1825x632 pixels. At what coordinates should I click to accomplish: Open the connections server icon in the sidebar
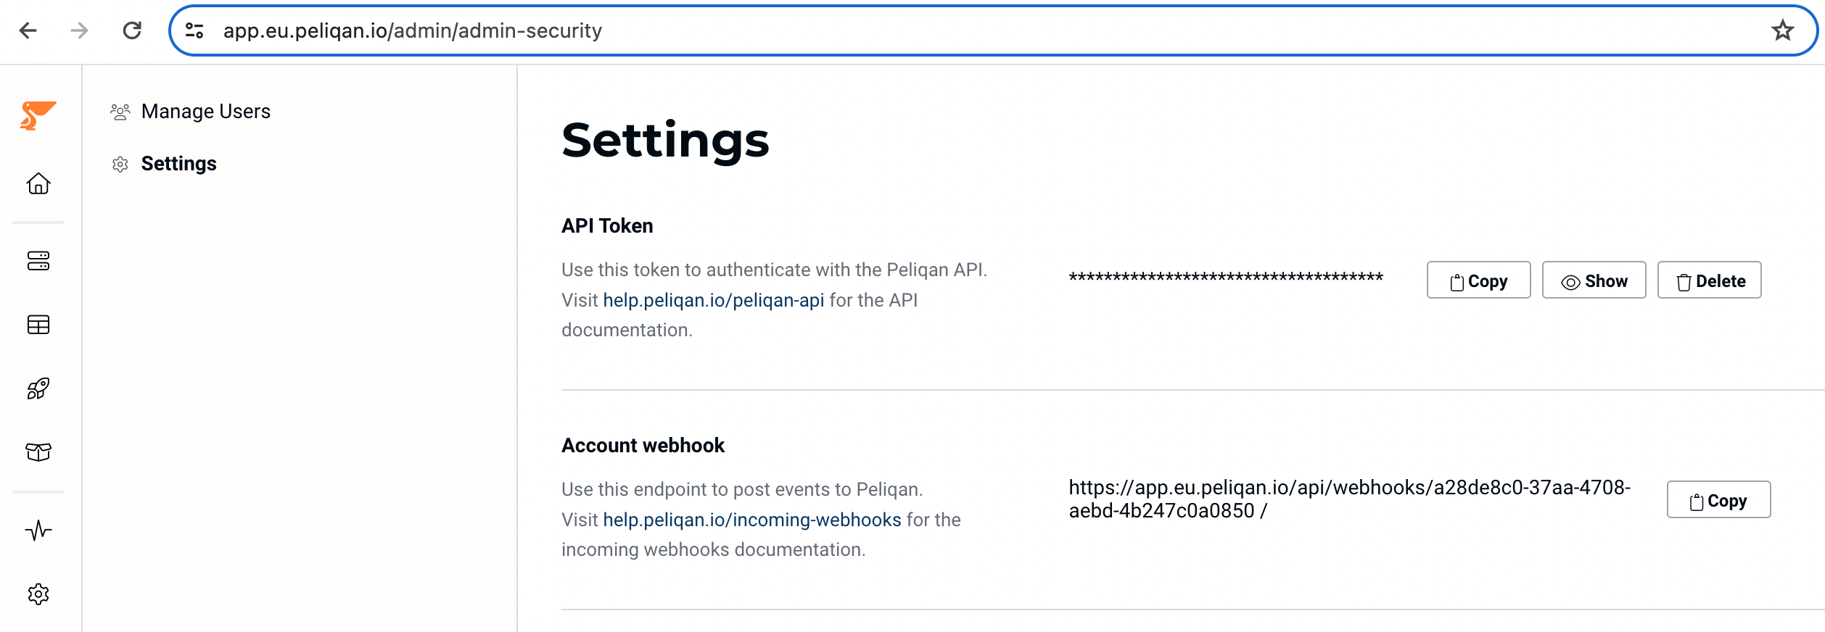click(38, 261)
